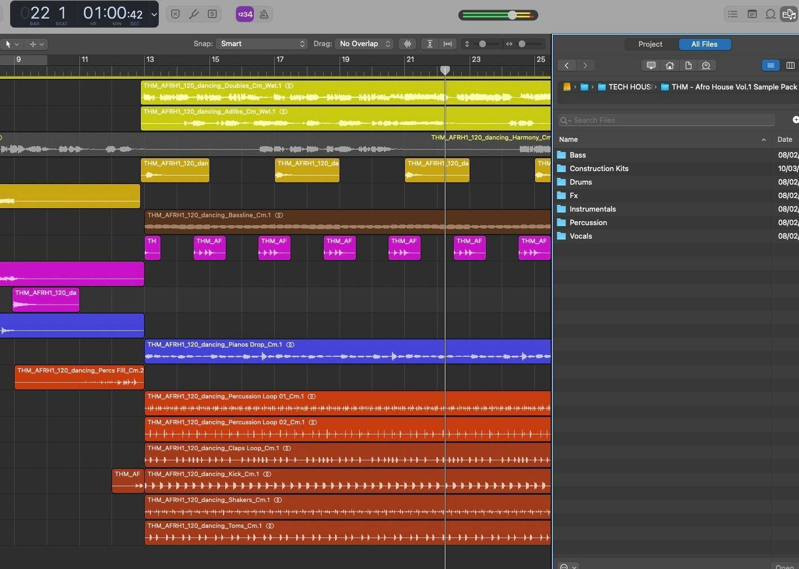Screen dimensions: 799x569
Task: Click the Search Files input field
Action: [670, 120]
